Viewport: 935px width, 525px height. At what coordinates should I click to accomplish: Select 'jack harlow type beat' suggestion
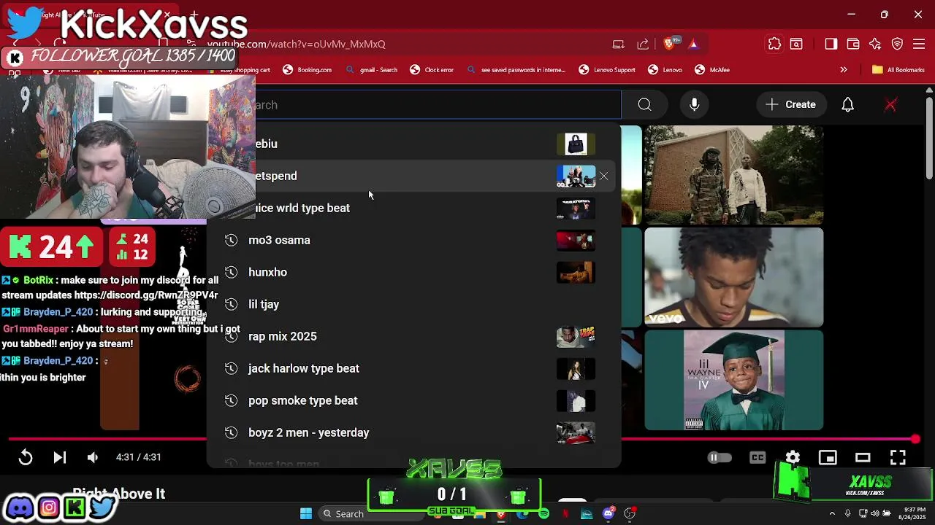click(x=413, y=368)
